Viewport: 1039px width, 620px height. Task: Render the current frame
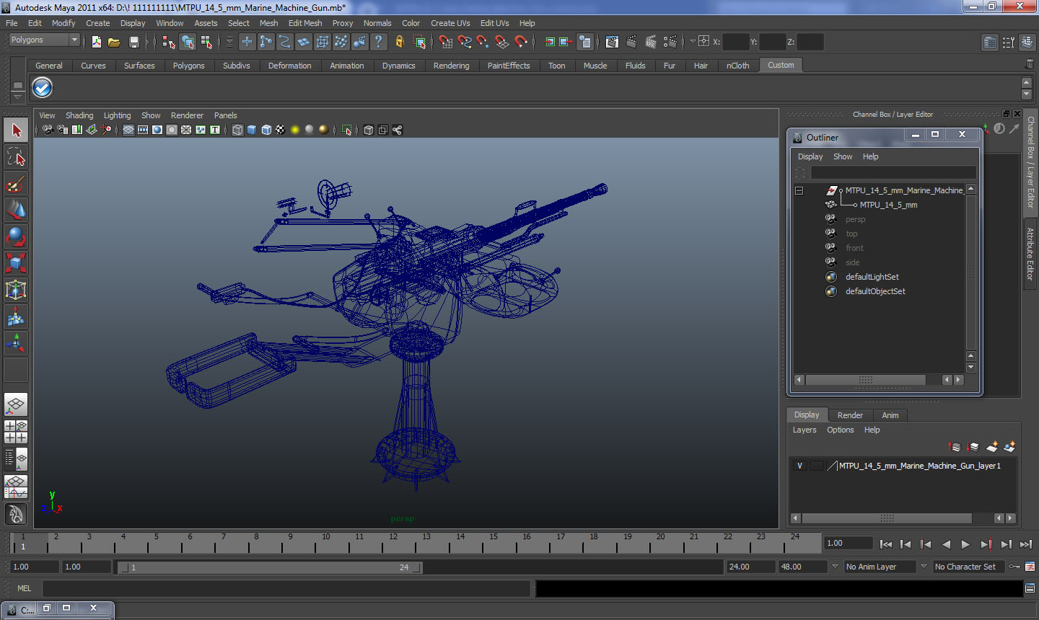click(x=631, y=42)
